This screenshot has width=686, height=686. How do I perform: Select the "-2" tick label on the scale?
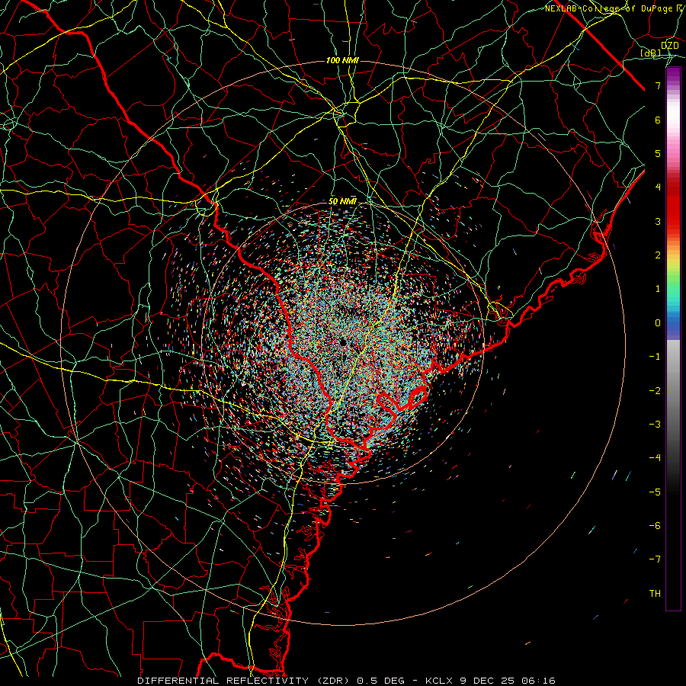[655, 391]
